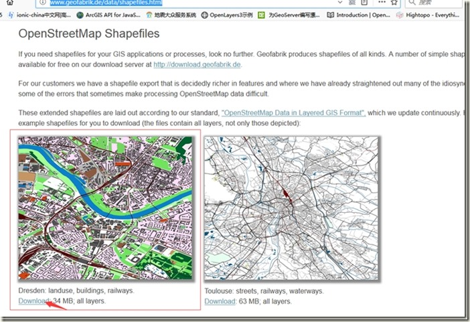470x322 pixels.
Task: Open the ArcGIS API for JavaScript bookmark
Action: pyautogui.click(x=108, y=15)
